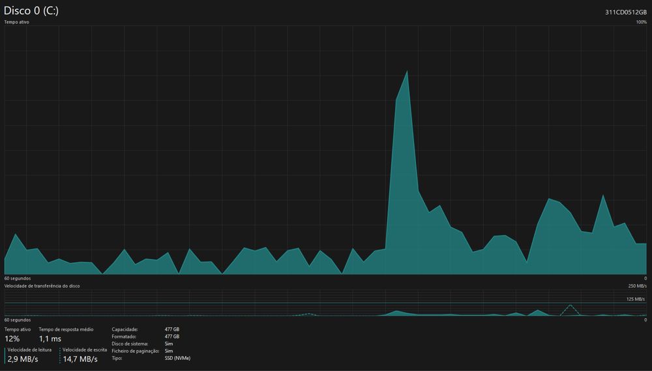
Task: Click the 60 segundos label under active time graph
Action: tap(18, 278)
